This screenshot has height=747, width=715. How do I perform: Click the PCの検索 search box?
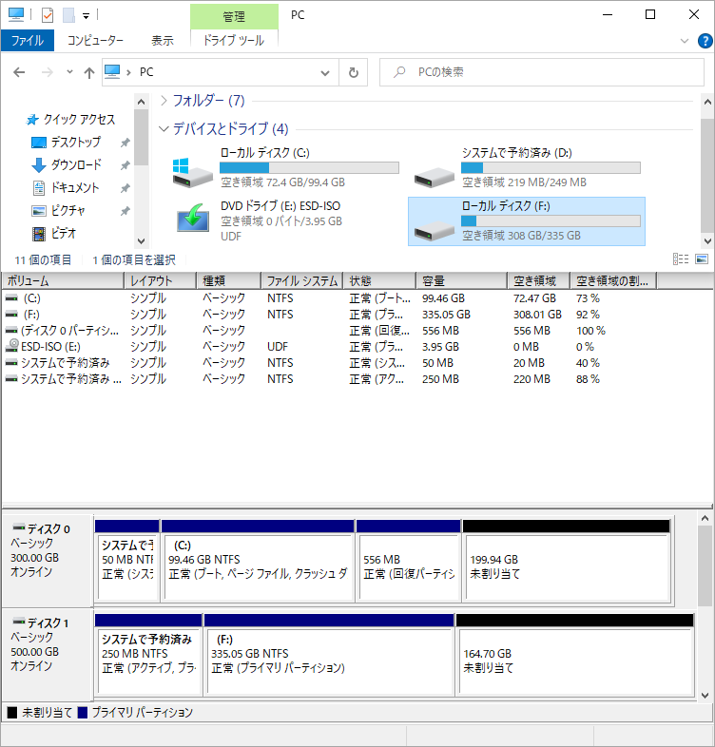(x=542, y=72)
